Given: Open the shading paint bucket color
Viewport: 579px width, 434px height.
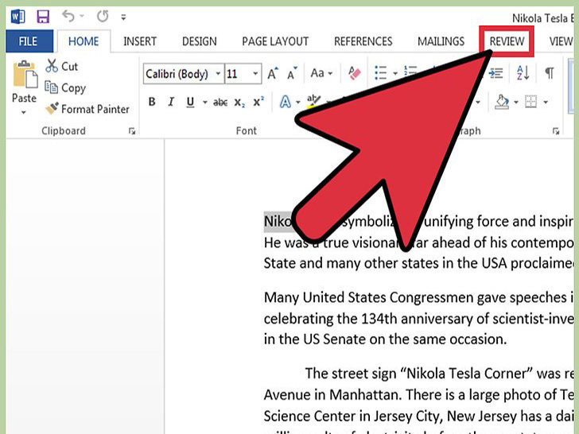Looking at the screenshot, I should click(x=502, y=102).
